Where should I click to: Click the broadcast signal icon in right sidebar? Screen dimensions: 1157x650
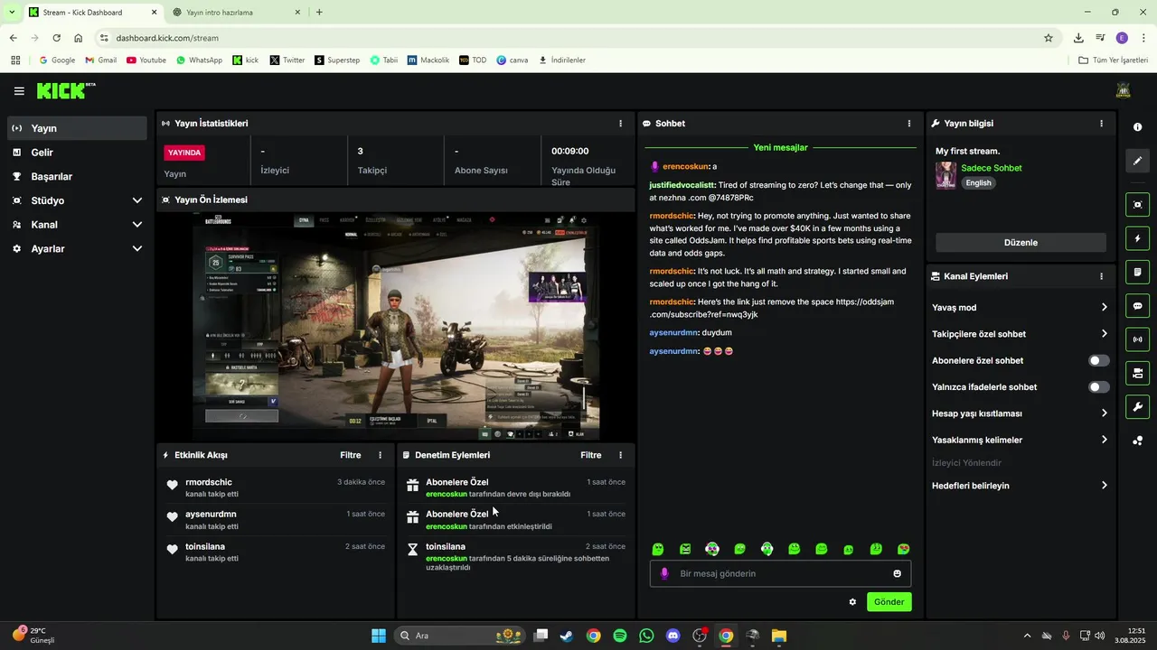pos(1137,339)
